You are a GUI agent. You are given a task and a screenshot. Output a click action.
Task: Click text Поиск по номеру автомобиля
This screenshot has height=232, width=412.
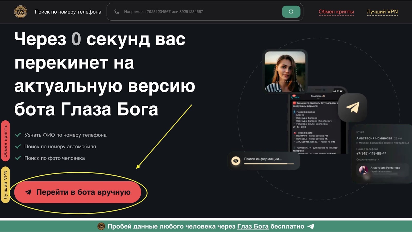click(x=60, y=147)
